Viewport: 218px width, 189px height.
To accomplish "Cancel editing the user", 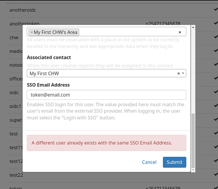I will coord(149,162).
